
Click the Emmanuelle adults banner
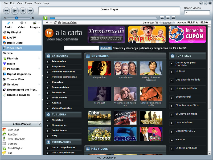click(x=106, y=35)
